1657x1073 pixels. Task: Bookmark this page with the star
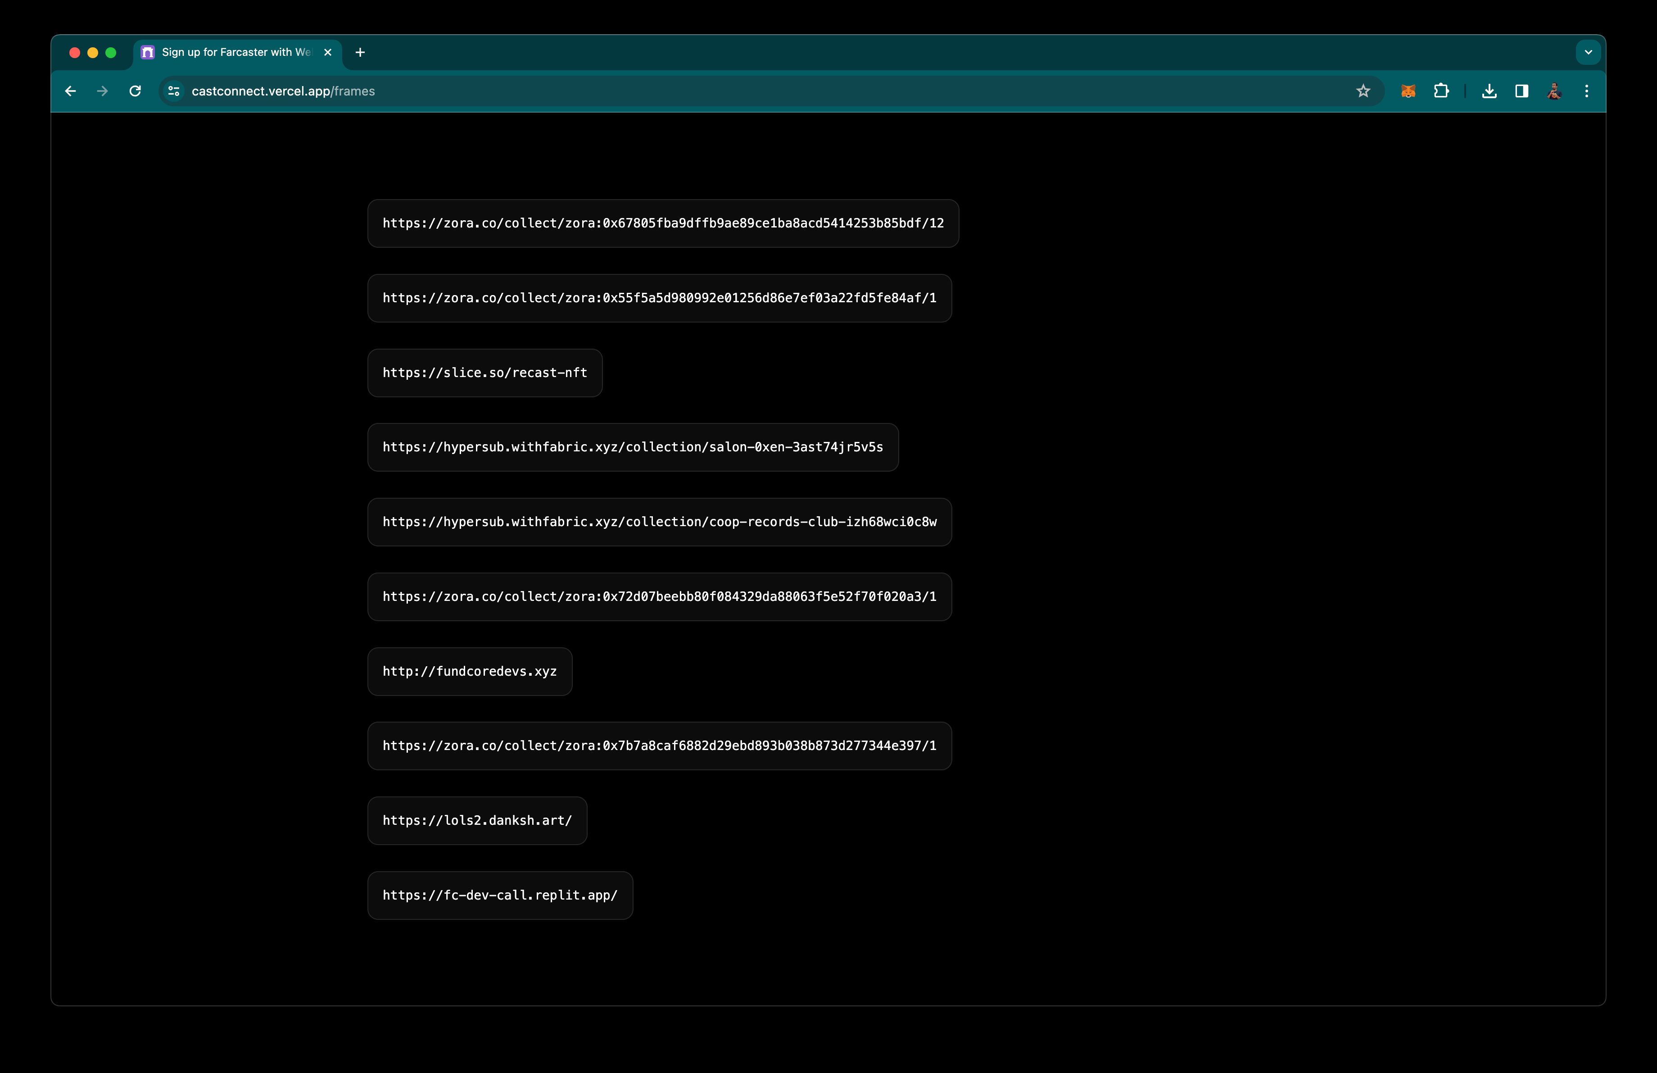coord(1363,91)
